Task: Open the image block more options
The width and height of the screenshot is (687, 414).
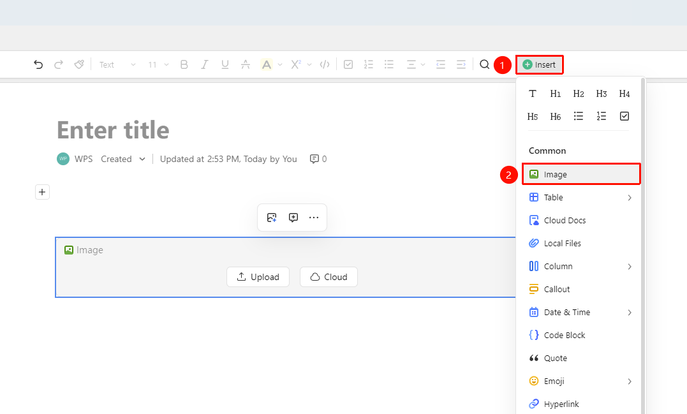Action: [314, 218]
